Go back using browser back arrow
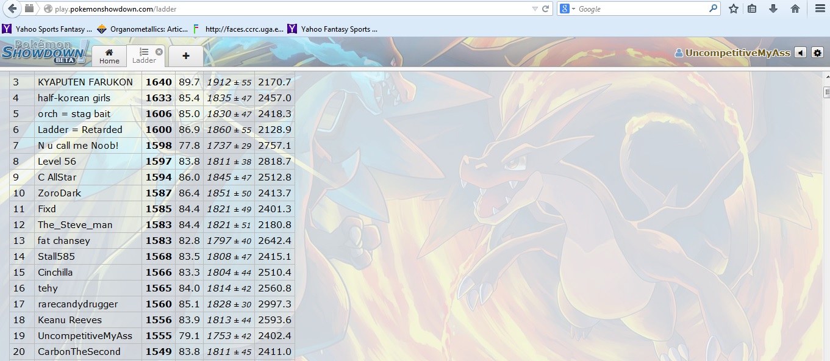This screenshot has height=361, width=830. pyautogui.click(x=12, y=9)
